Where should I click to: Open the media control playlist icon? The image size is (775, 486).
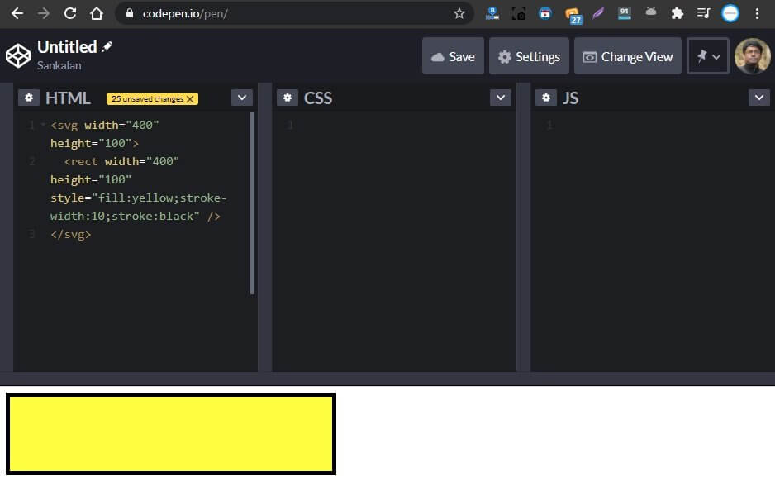point(703,13)
